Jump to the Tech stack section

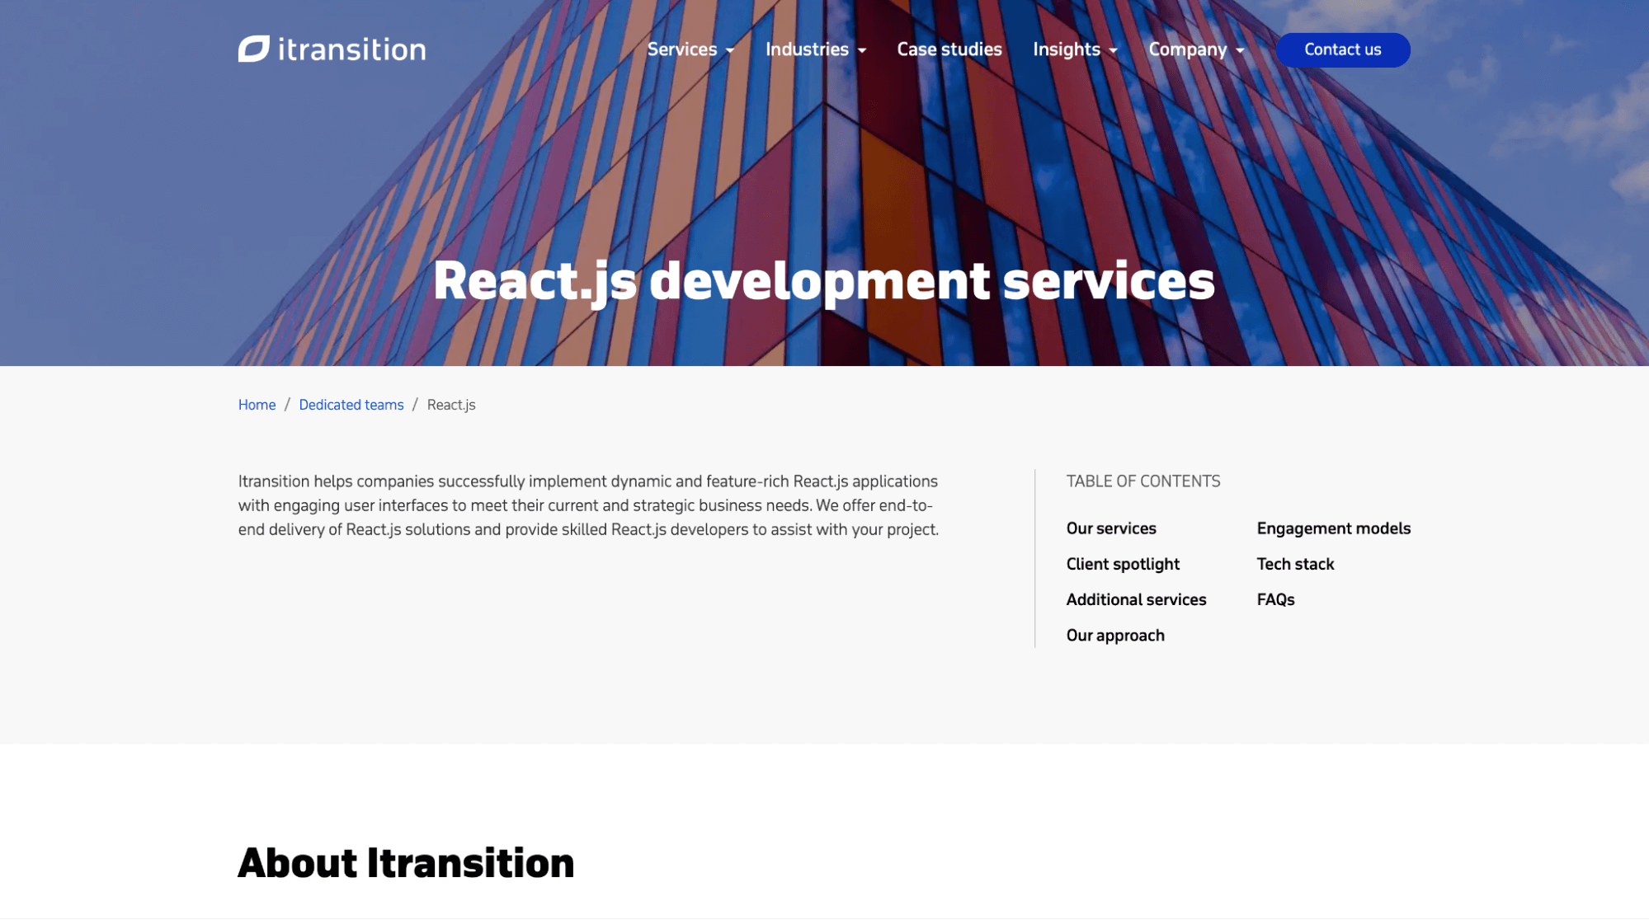pos(1295,564)
